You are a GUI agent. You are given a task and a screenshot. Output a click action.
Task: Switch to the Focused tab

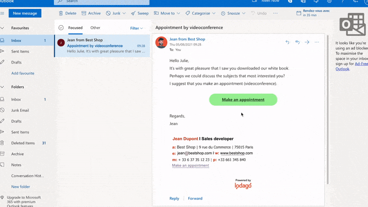coord(75,28)
